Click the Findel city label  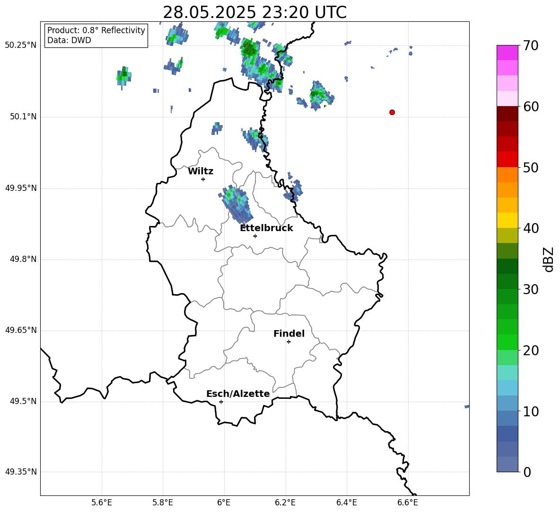289,333
